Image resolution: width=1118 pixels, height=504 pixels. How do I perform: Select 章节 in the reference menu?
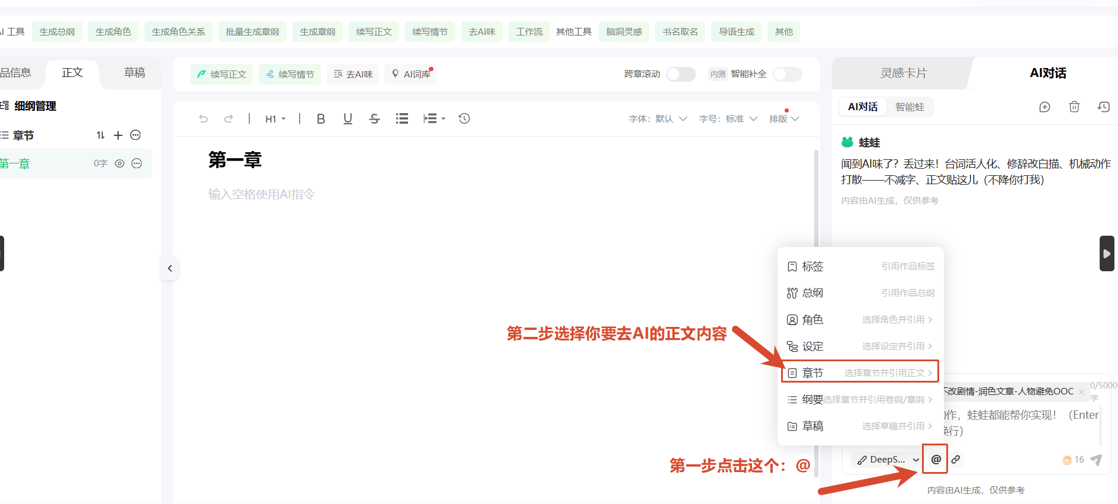pyautogui.click(x=860, y=373)
